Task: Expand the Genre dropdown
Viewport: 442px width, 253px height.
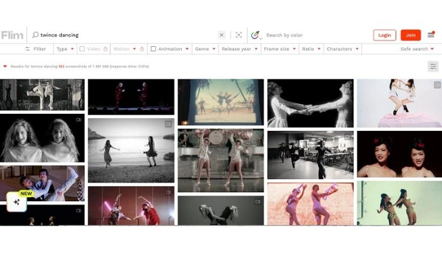Action: pos(205,49)
